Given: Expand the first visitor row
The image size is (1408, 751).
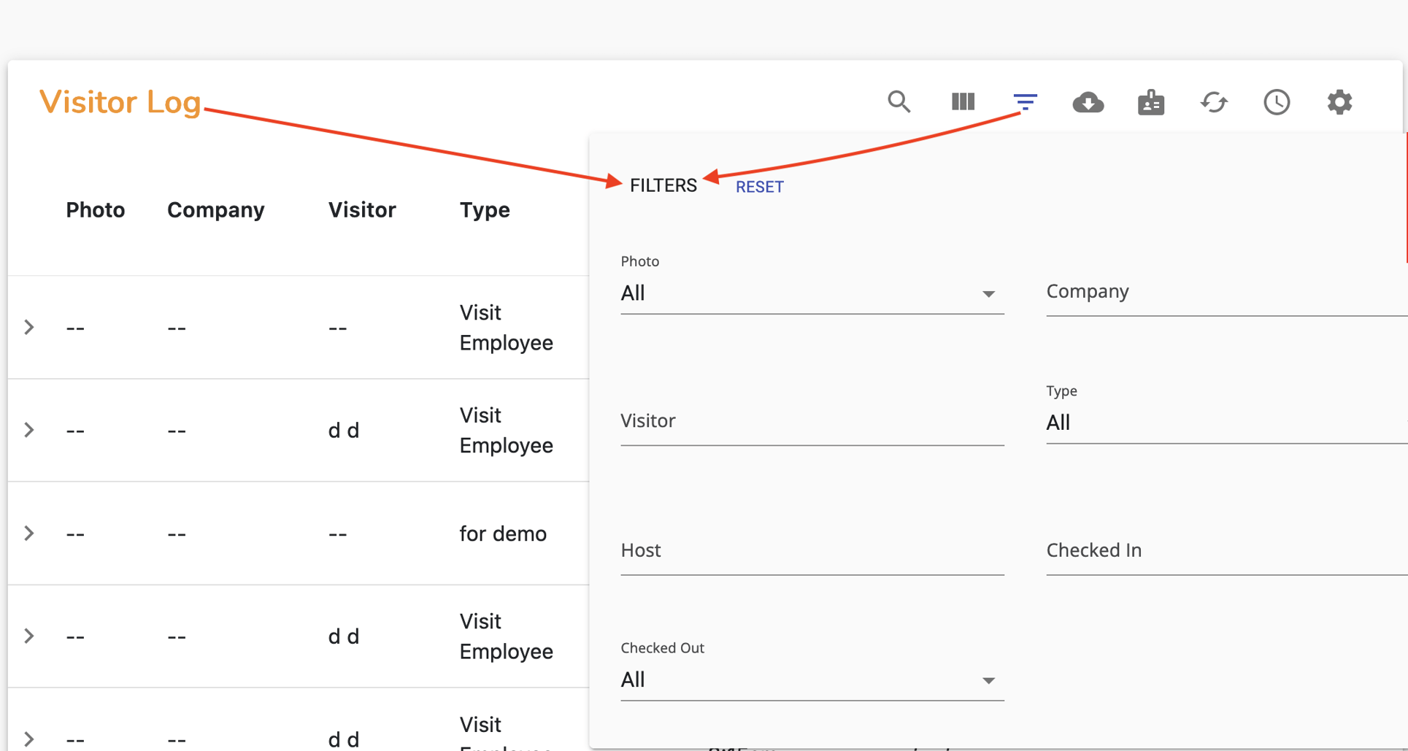Looking at the screenshot, I should 29,327.
